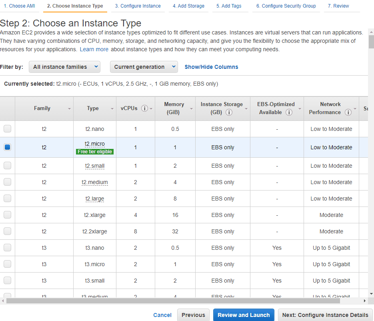Click the t2.2xlarge type cell
The width and height of the screenshot is (374, 321).
point(95,231)
